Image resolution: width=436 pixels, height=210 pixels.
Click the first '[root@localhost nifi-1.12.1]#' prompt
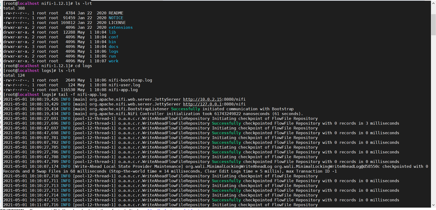(x=38, y=3)
